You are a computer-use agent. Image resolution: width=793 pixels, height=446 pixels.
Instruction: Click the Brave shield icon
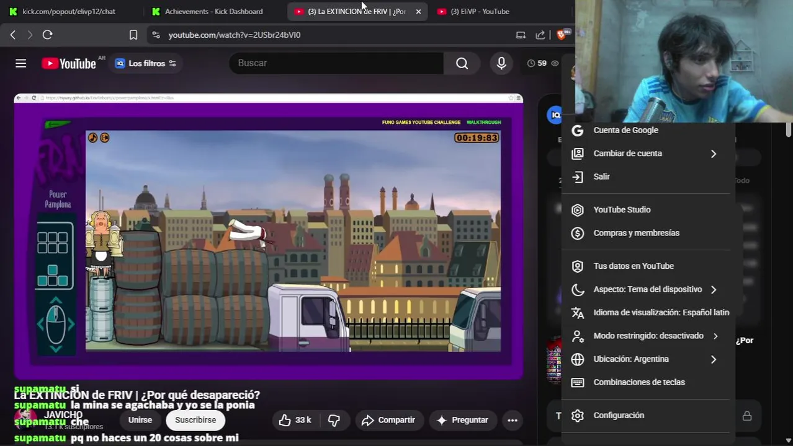point(561,35)
